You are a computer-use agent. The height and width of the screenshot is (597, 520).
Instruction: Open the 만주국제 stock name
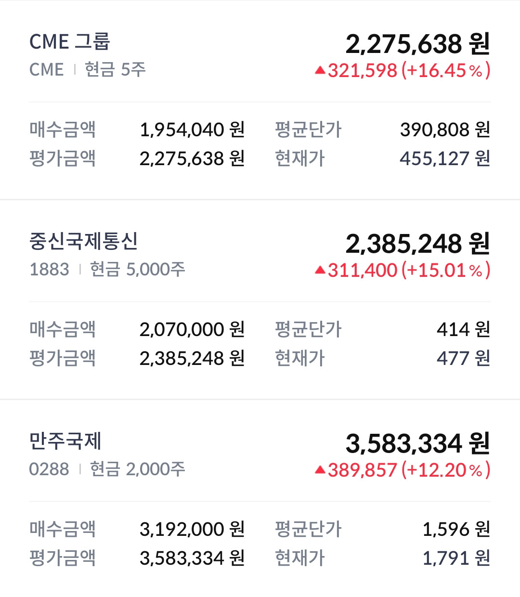tap(65, 441)
